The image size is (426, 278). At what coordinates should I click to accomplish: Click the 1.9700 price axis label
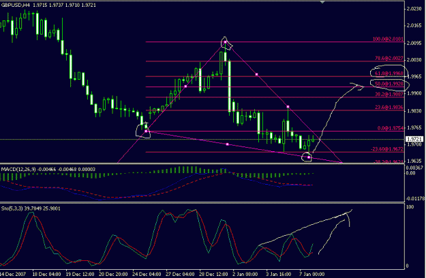click(x=414, y=144)
